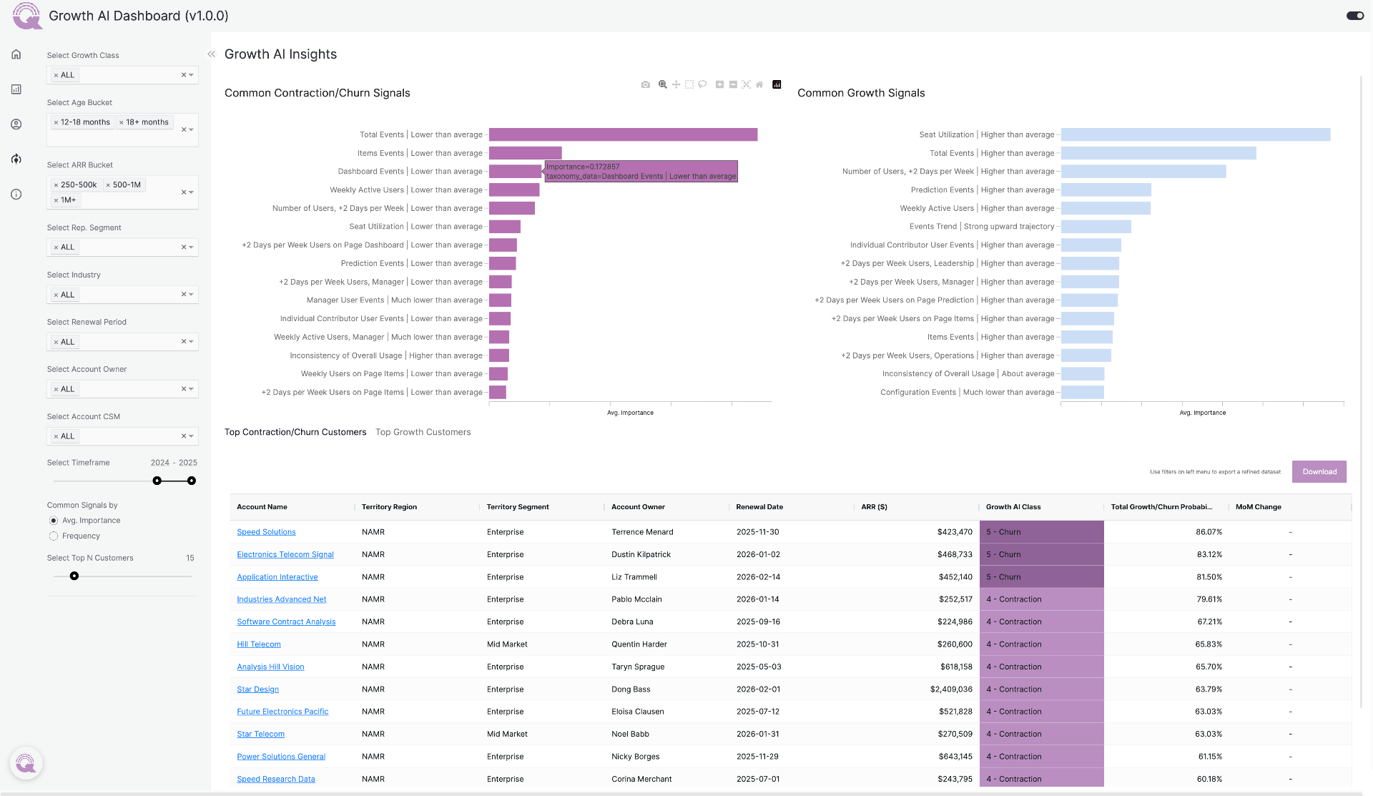
Task: Sort by Territory Region column header
Action: pos(389,507)
